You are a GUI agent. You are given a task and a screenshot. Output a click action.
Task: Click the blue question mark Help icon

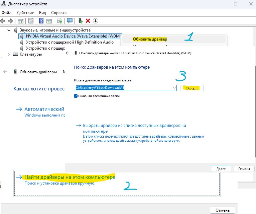click(x=41, y=21)
